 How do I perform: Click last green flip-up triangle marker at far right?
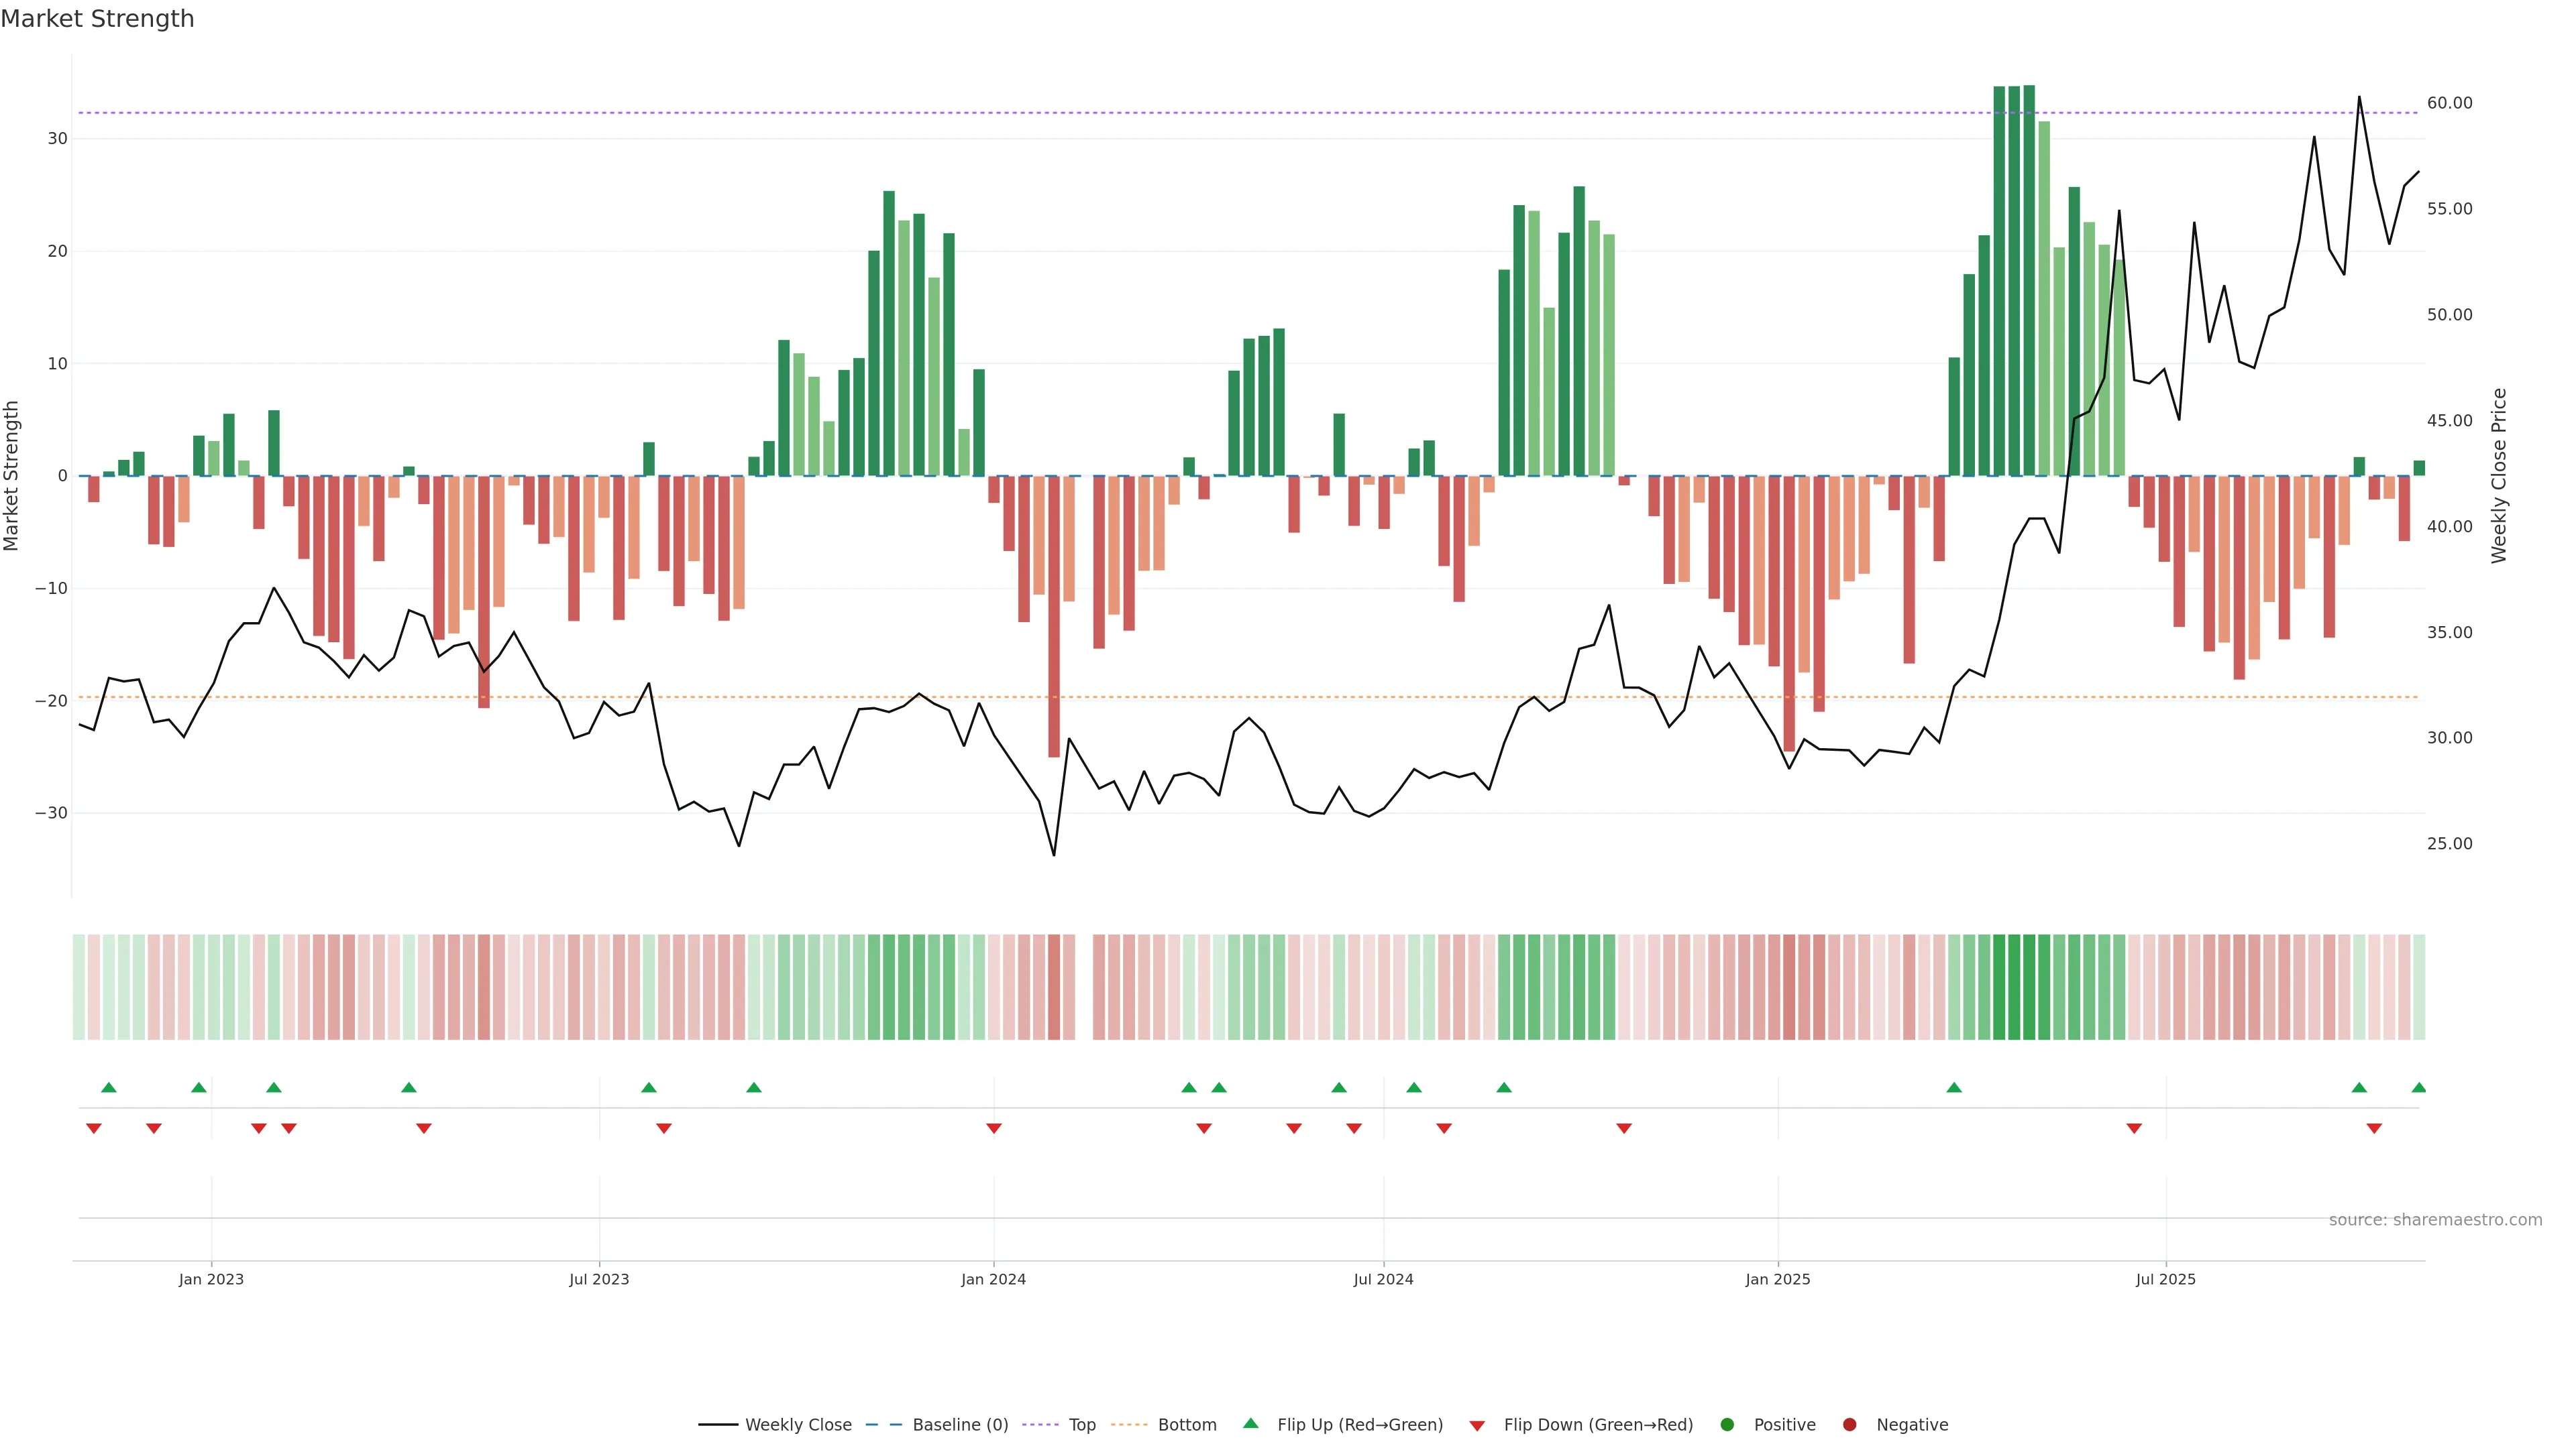pos(2418,1087)
